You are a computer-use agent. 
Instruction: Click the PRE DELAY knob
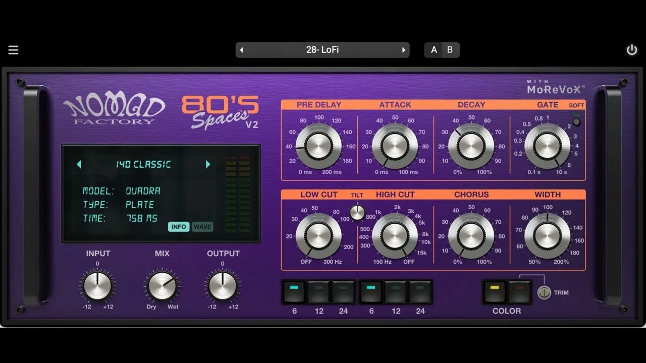pos(318,146)
